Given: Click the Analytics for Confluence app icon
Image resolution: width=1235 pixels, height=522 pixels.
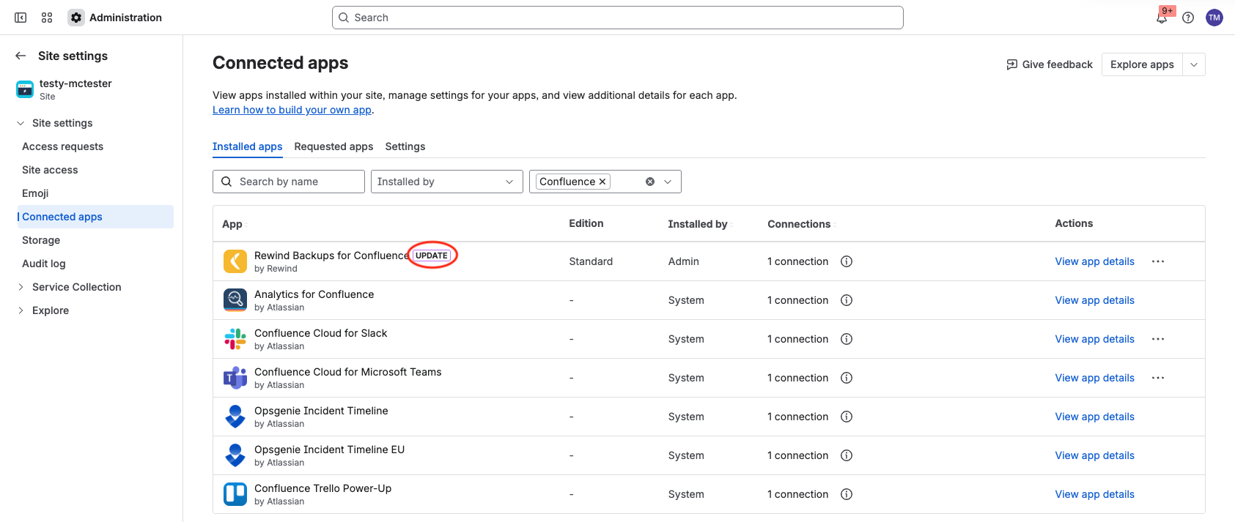Looking at the screenshot, I should coord(235,300).
